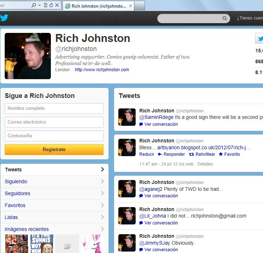Click the chevron on the Tweets row

tap(102, 170)
